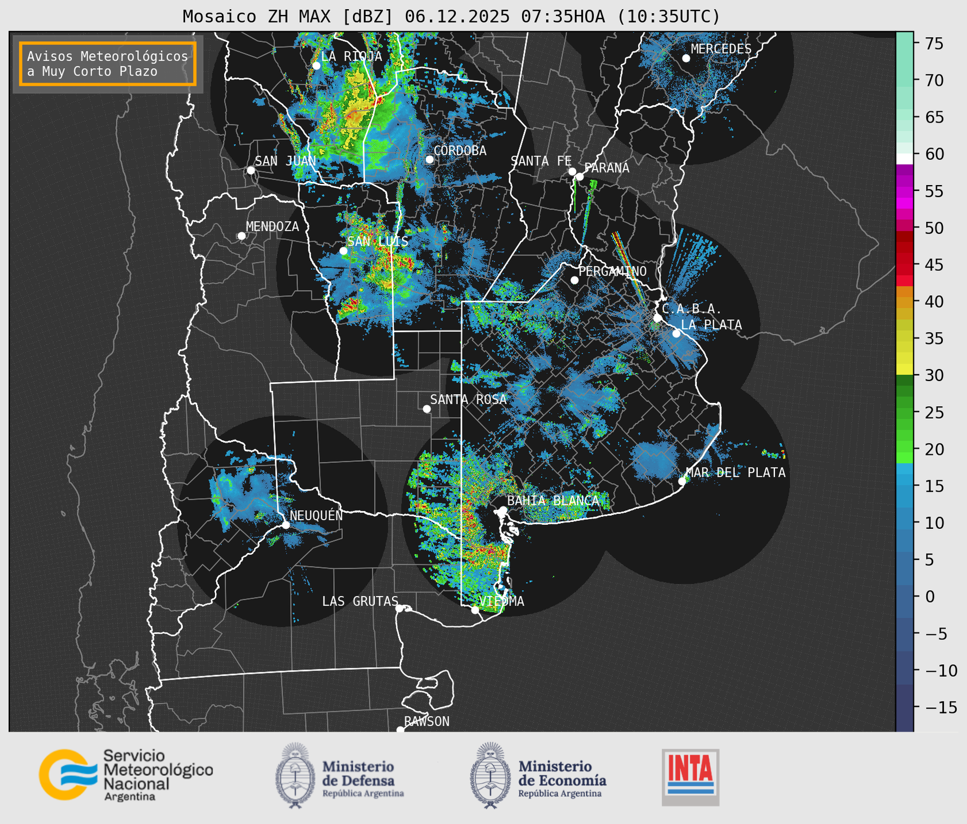The height and width of the screenshot is (824, 967).
Task: Click the mosaic title with date 06.12.2025
Action: point(451,17)
